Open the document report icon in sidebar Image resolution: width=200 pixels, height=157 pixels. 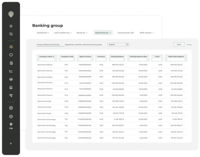coord(11,63)
